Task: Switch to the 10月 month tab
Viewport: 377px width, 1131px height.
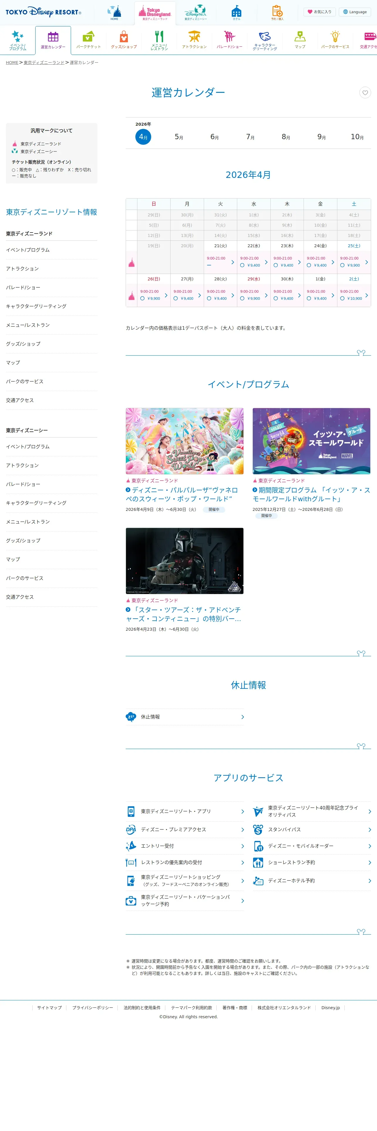Action: pos(357,137)
